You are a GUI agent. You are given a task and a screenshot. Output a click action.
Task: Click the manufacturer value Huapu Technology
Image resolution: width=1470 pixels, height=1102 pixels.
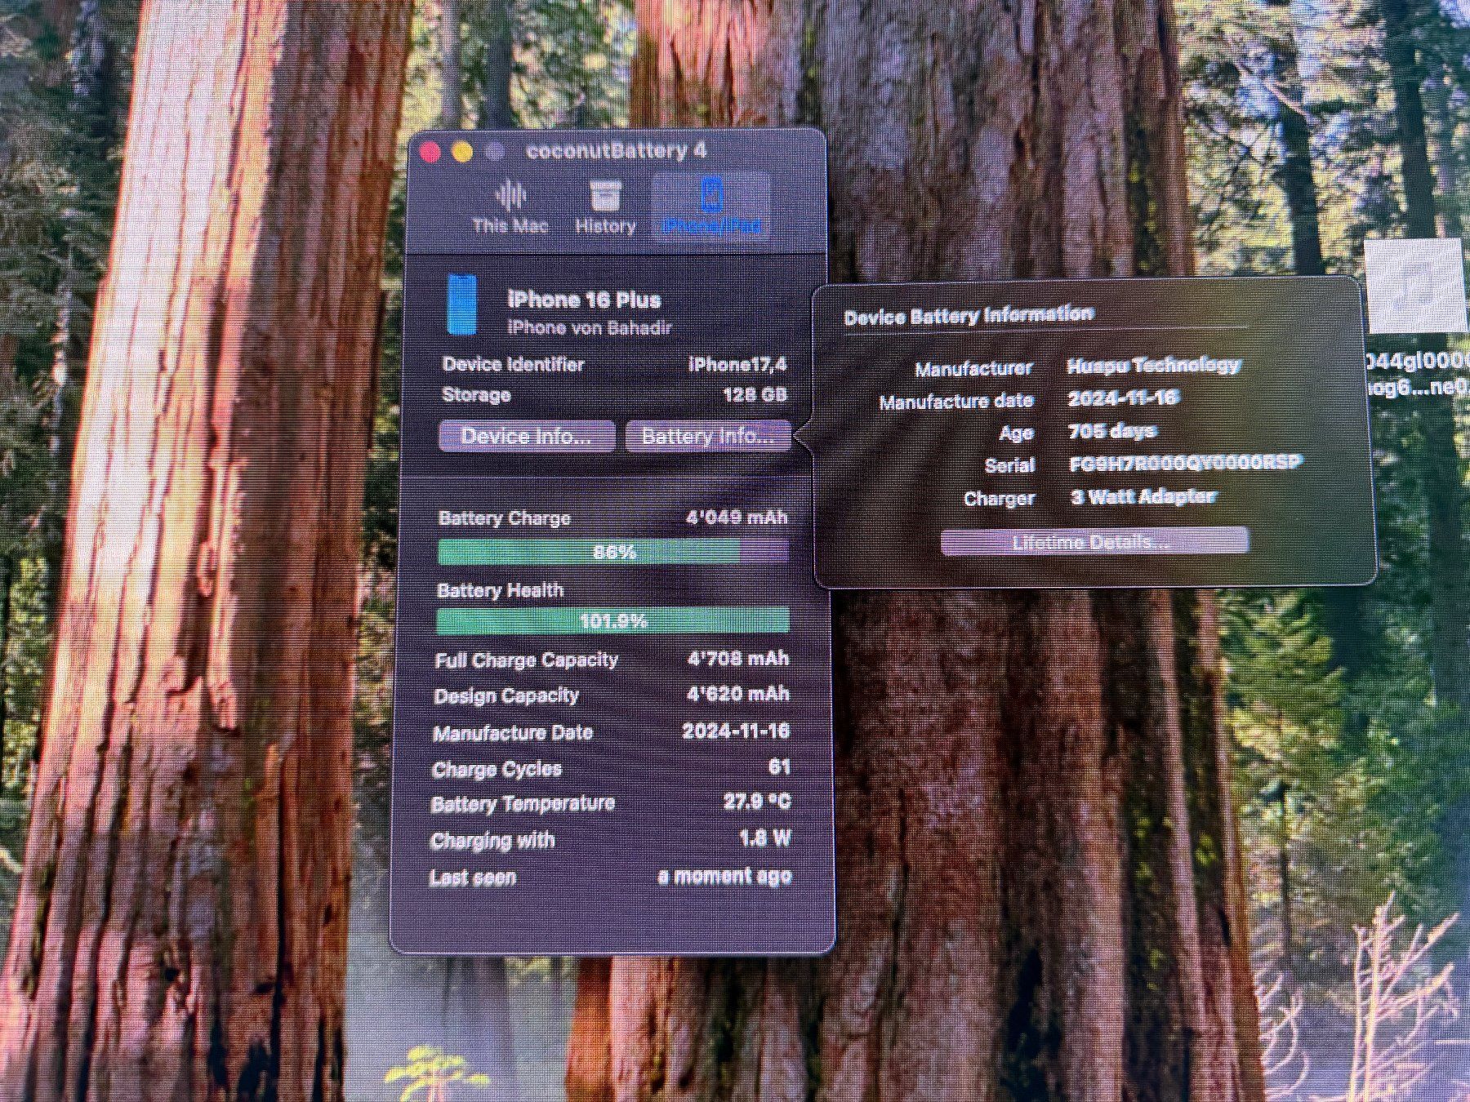[1154, 365]
